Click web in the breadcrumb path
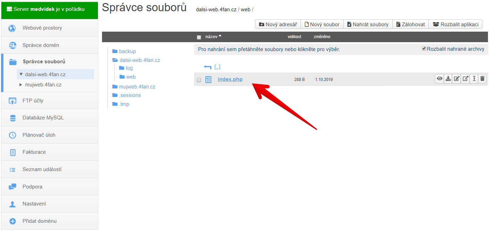The width and height of the screenshot is (489, 233). (246, 10)
